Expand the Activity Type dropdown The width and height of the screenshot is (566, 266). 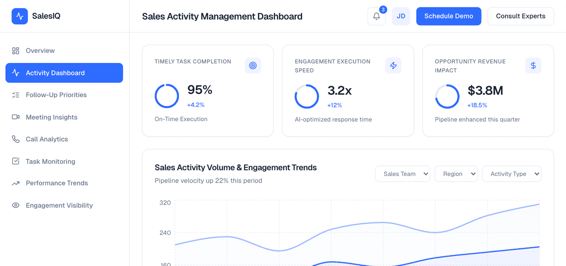pos(512,174)
